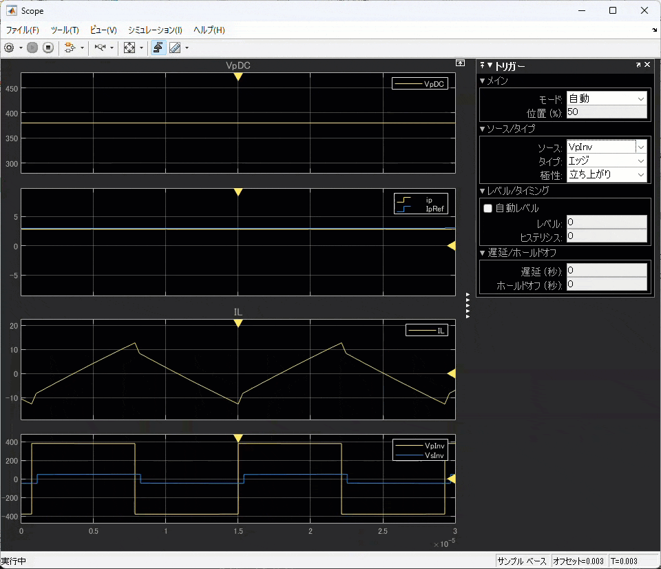This screenshot has height=569, width=661.
Task: Click the VpDC legend entry
Action: pos(420,83)
